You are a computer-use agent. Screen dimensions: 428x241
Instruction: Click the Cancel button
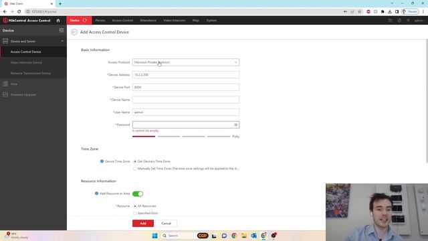tap(167, 223)
